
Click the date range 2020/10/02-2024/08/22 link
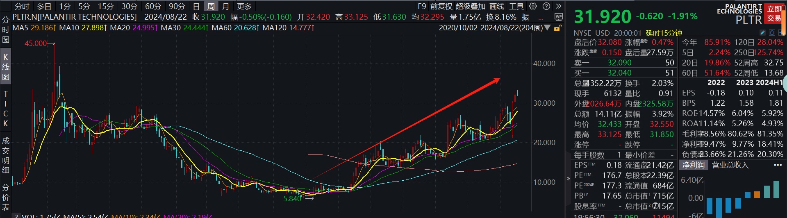click(x=491, y=28)
